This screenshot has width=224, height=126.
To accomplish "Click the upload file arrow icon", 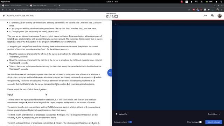I will [x=117, y=114].
